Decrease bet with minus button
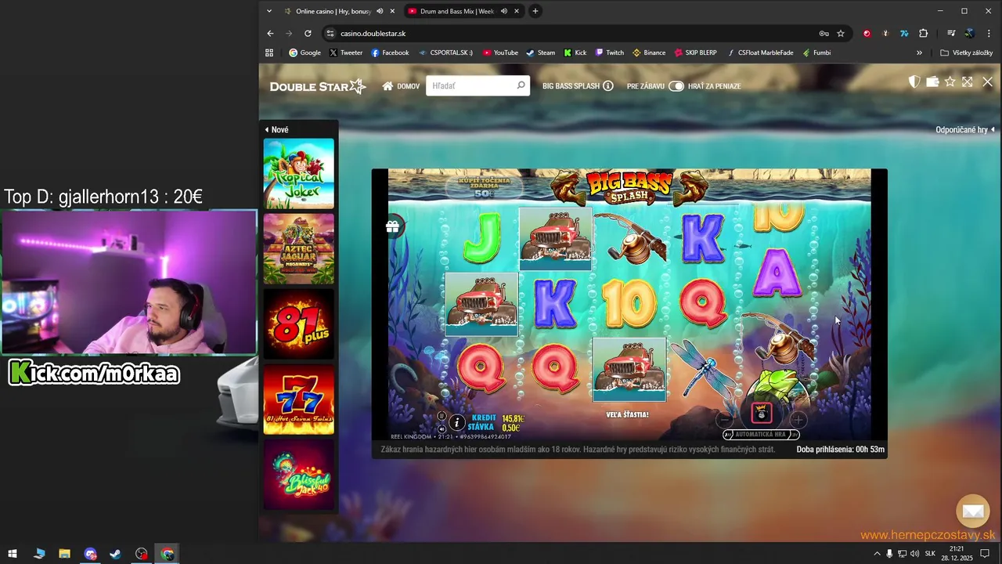 pyautogui.click(x=724, y=420)
